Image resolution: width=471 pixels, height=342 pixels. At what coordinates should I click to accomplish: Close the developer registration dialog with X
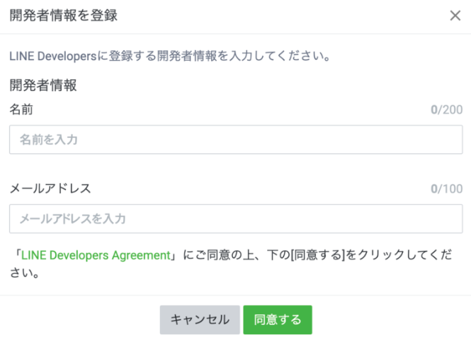455,16
